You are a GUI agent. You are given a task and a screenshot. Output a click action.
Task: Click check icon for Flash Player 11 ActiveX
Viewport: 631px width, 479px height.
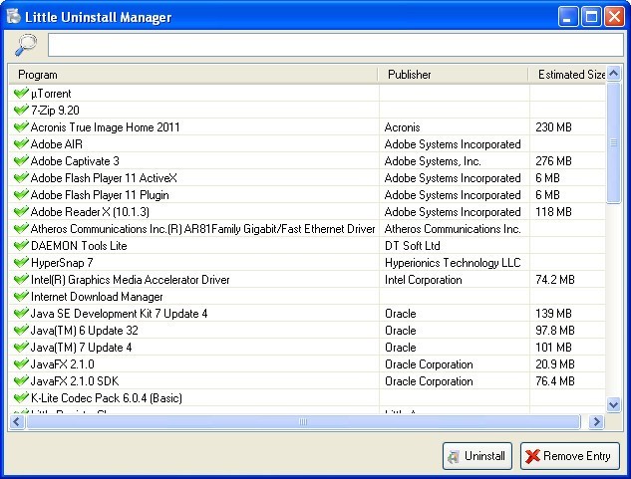tap(21, 178)
